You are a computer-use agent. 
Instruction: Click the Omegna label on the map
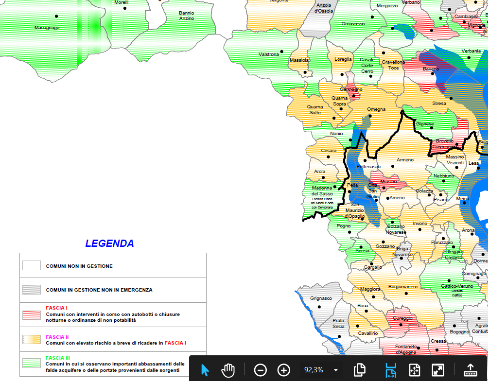[x=376, y=109]
